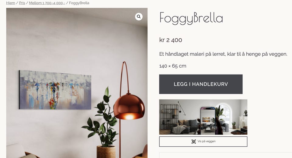Click the umbrella painting hanging on the wall
The image size is (292, 158).
55,90
